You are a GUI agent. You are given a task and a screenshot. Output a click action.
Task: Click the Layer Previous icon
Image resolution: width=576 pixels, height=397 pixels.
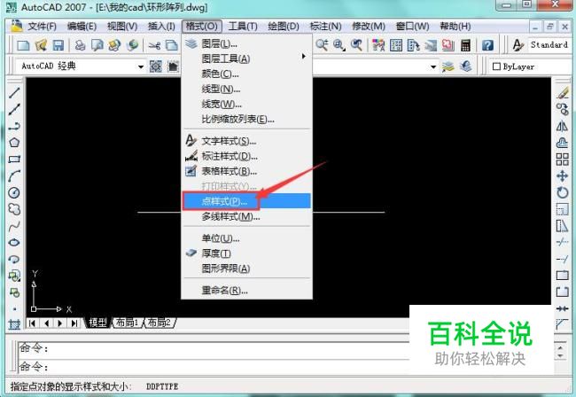pyautogui.click(x=466, y=66)
